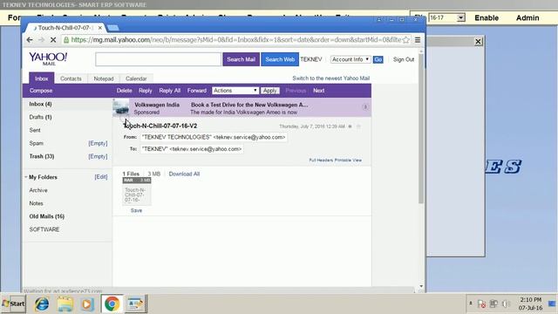Open the Windows Start menu
Screen dimensions: 558x314
pos(13,304)
